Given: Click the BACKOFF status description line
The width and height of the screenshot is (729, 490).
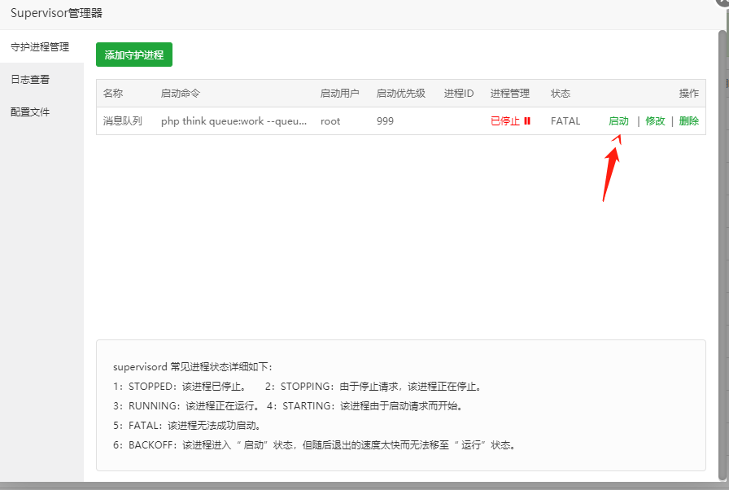Looking at the screenshot, I should 314,445.
